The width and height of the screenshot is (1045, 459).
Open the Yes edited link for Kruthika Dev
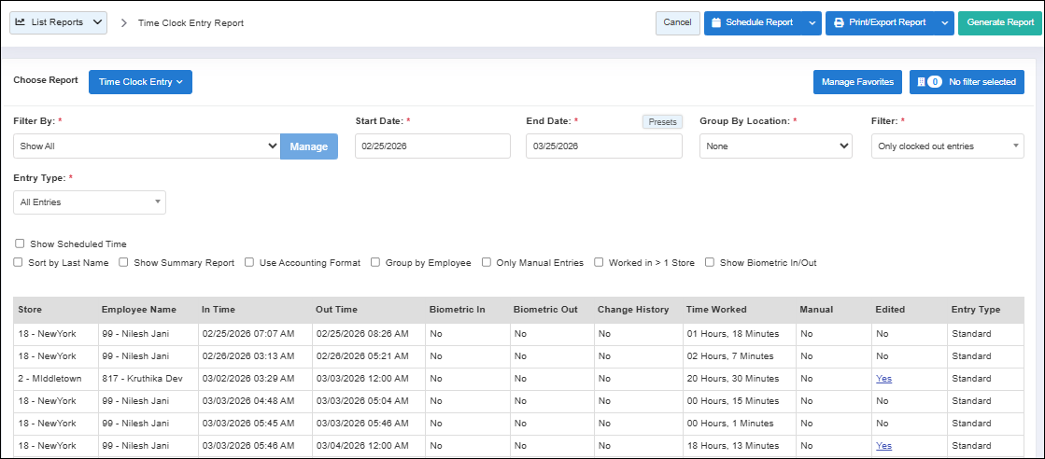coord(883,379)
